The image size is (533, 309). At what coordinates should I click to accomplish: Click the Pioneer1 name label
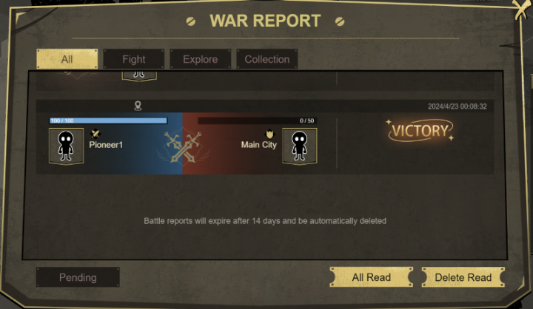point(106,145)
